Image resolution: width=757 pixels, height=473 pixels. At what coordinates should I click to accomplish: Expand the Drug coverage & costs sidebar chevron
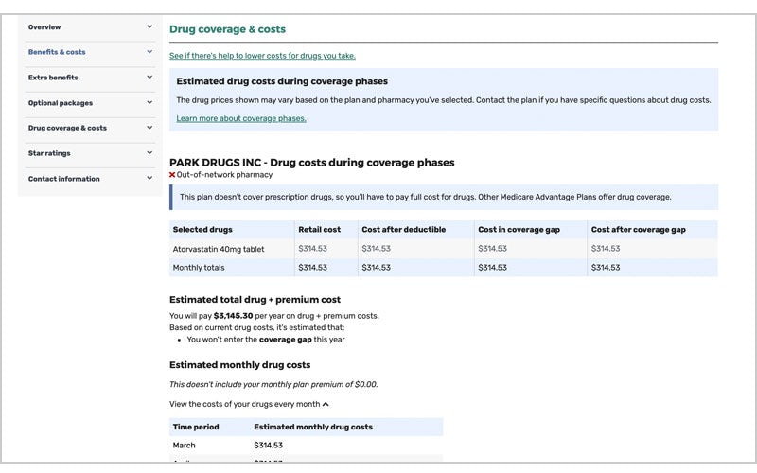pos(150,128)
